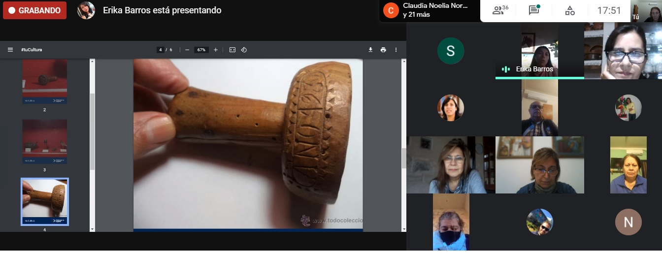662x255 pixels.
Task: Select page 4 thumbnail in sidebar
Action: [x=44, y=201]
